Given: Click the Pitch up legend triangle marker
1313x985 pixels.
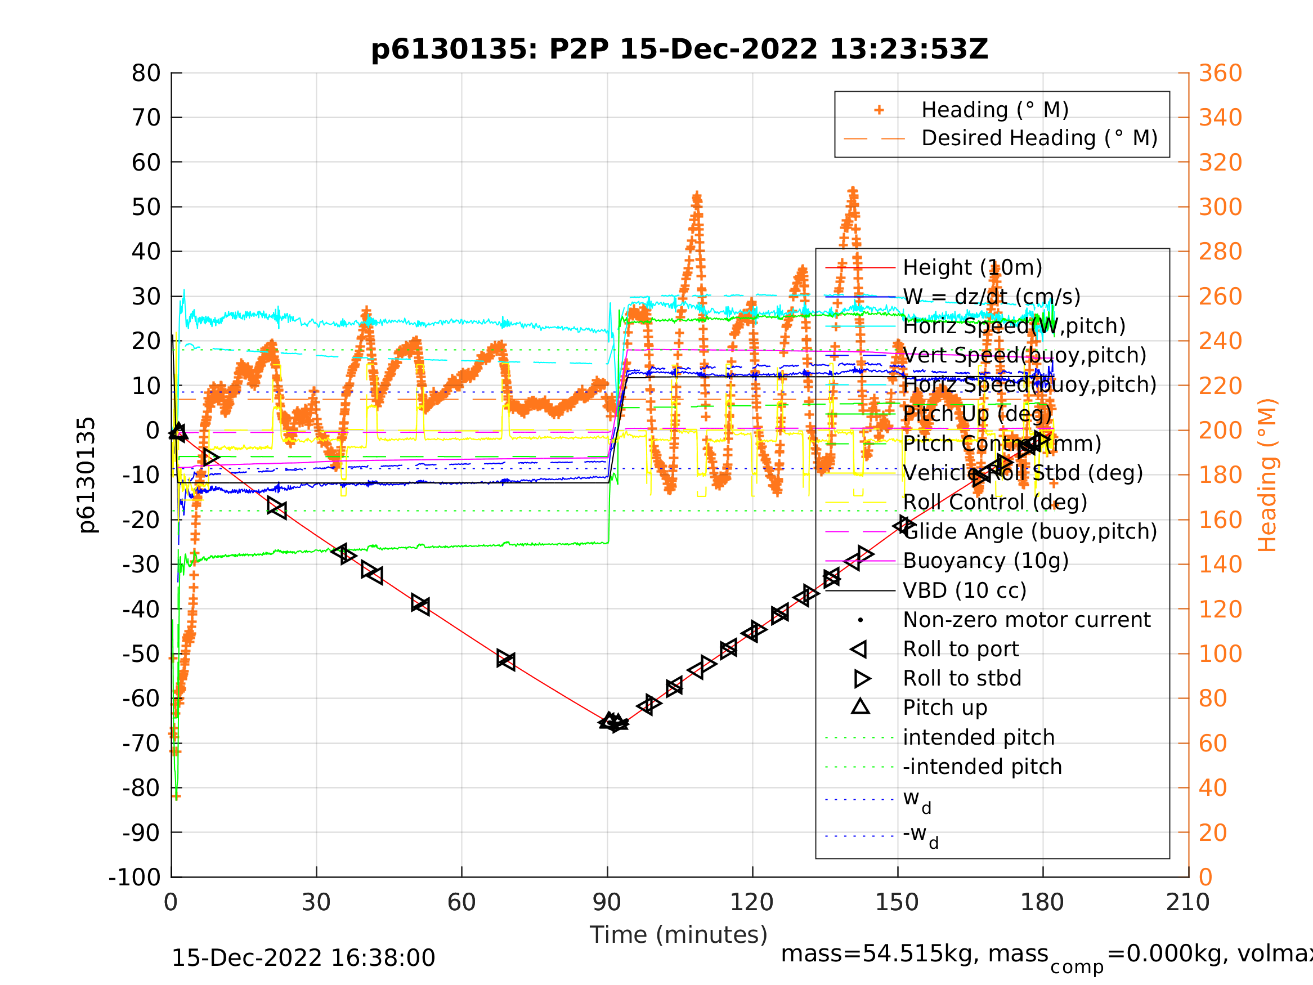Looking at the screenshot, I should [x=860, y=706].
